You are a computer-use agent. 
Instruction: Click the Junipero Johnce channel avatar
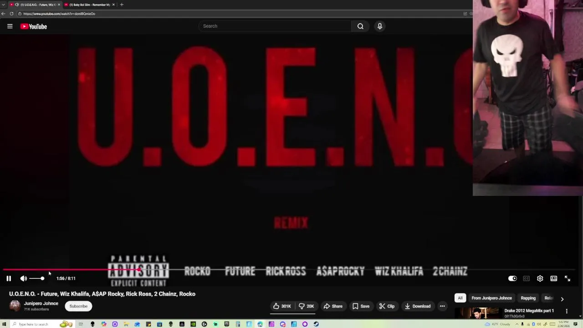(x=15, y=306)
